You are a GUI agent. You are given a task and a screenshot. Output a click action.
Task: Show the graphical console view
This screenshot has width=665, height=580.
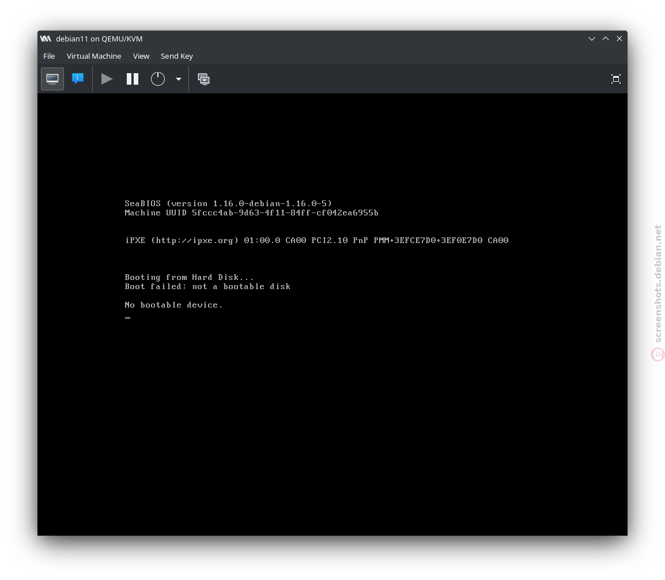pos(52,79)
